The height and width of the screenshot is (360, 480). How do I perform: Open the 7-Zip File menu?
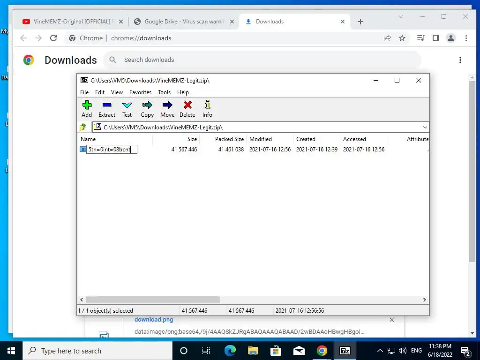84,92
